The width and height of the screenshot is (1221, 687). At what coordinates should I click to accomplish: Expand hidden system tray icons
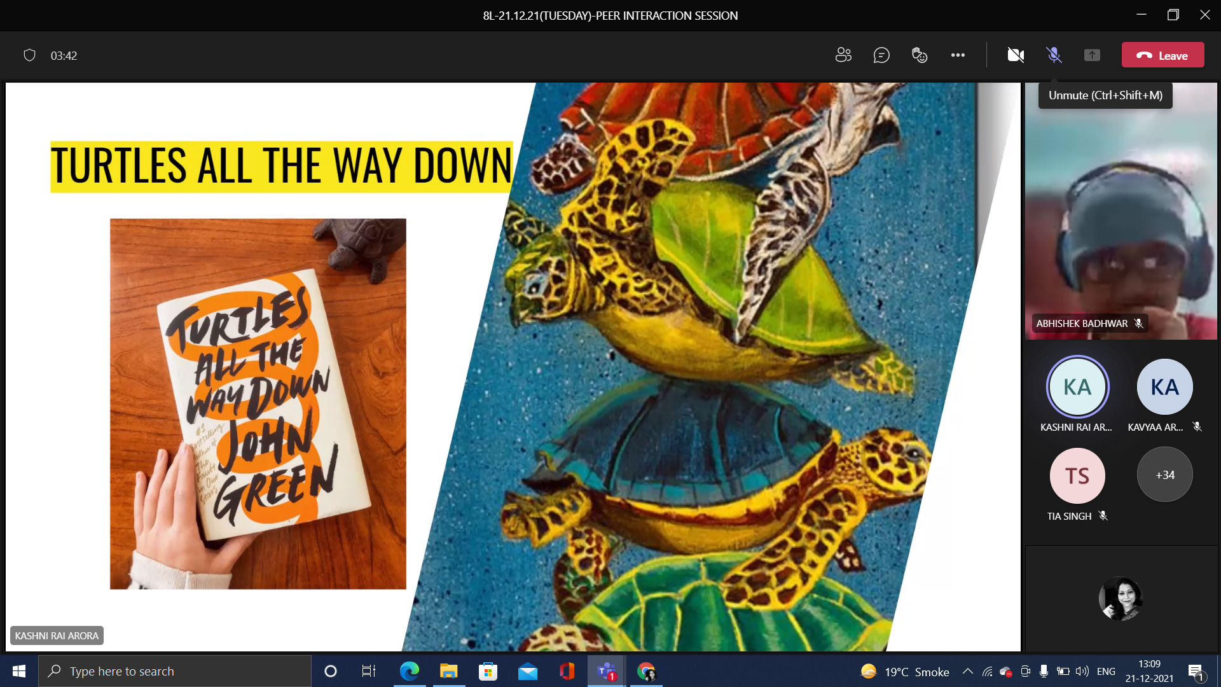point(967,671)
